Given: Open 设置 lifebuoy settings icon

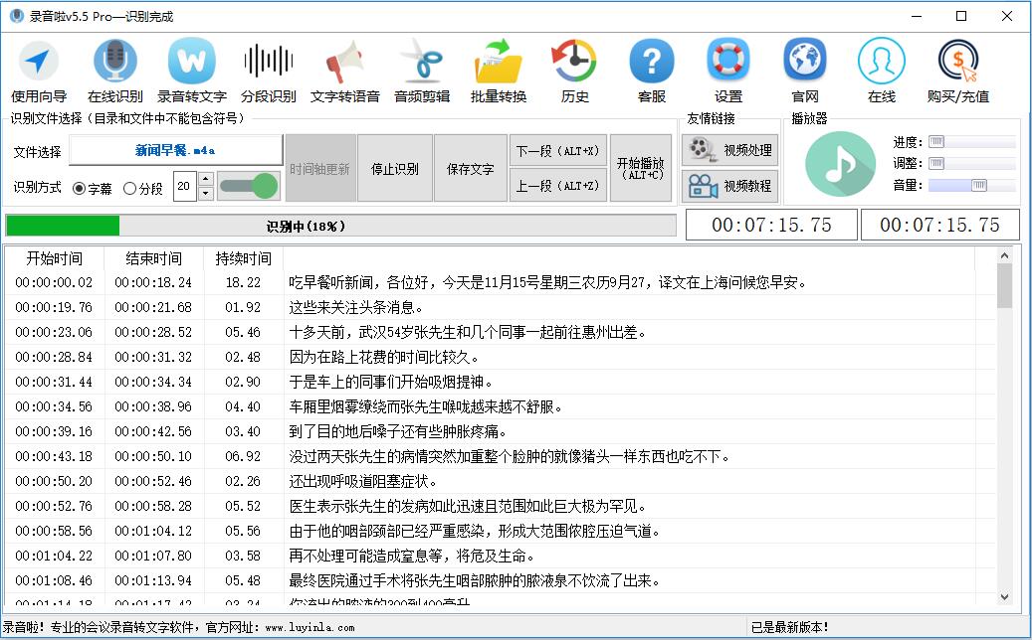Looking at the screenshot, I should tap(727, 71).
